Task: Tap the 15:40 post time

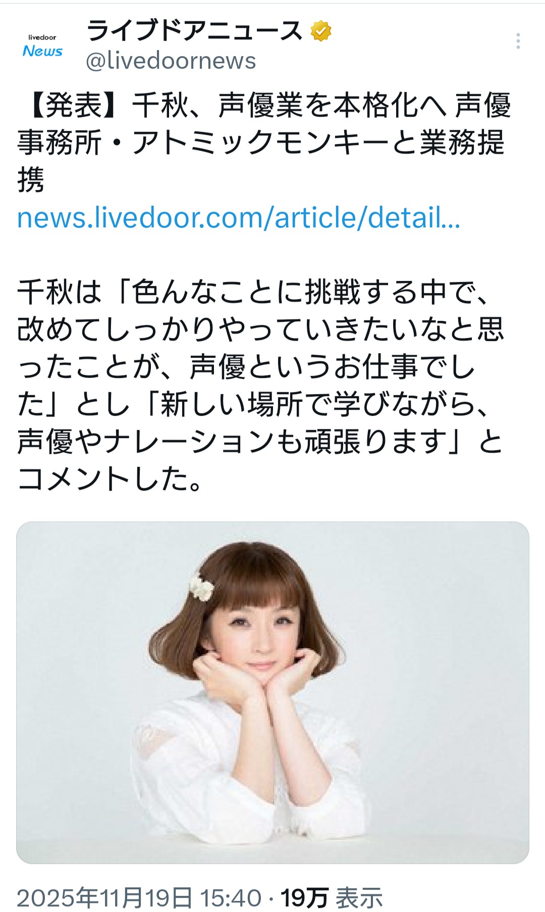Action: [x=231, y=898]
